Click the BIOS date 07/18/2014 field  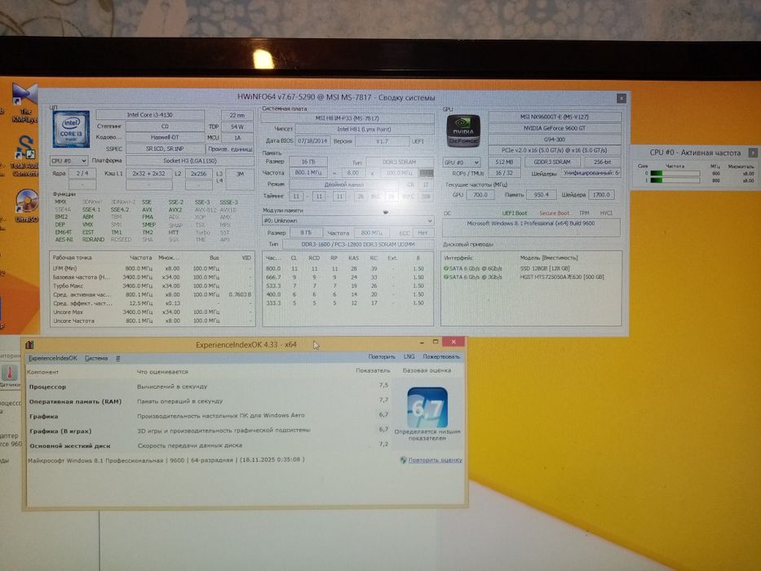point(312,141)
